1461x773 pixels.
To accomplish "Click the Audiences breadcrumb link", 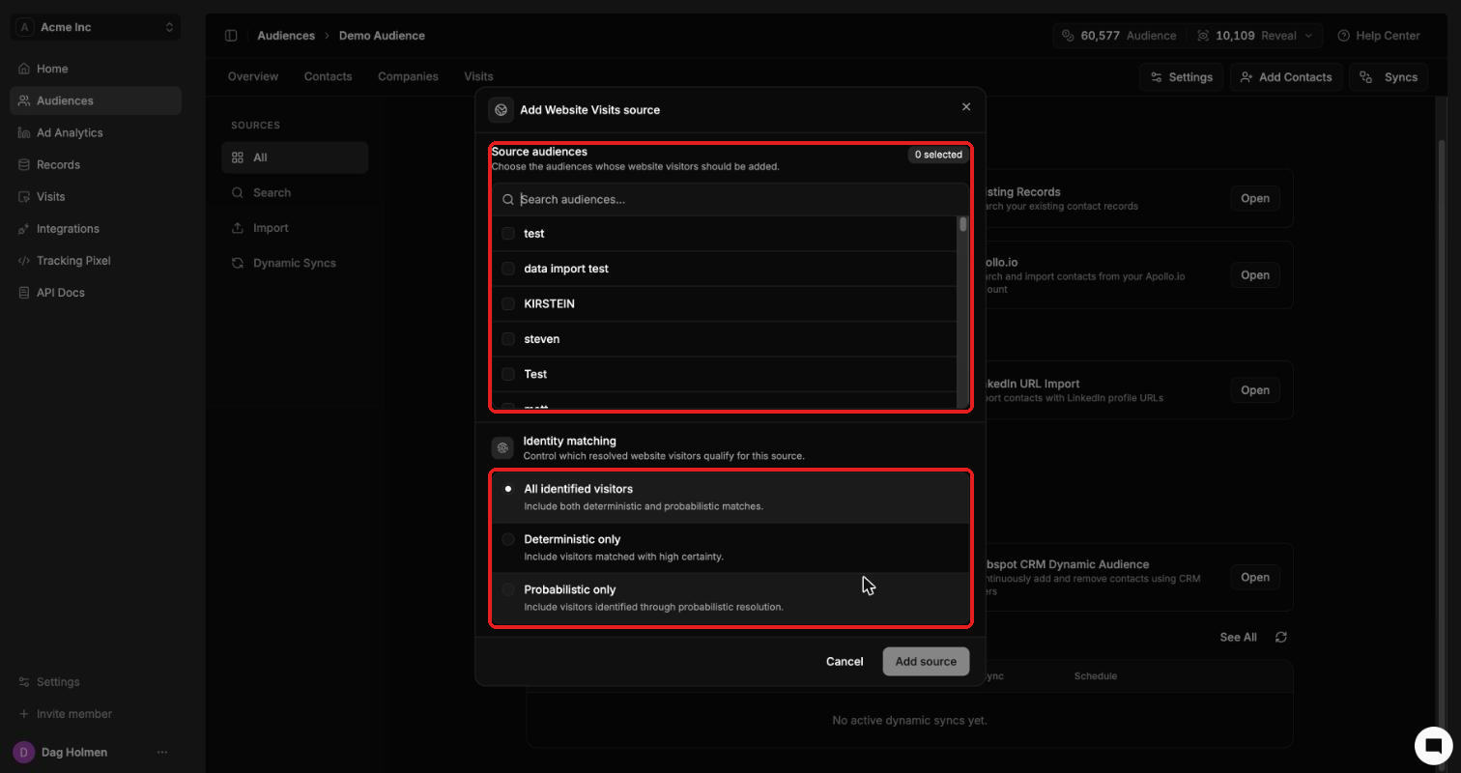I will pyautogui.click(x=286, y=36).
